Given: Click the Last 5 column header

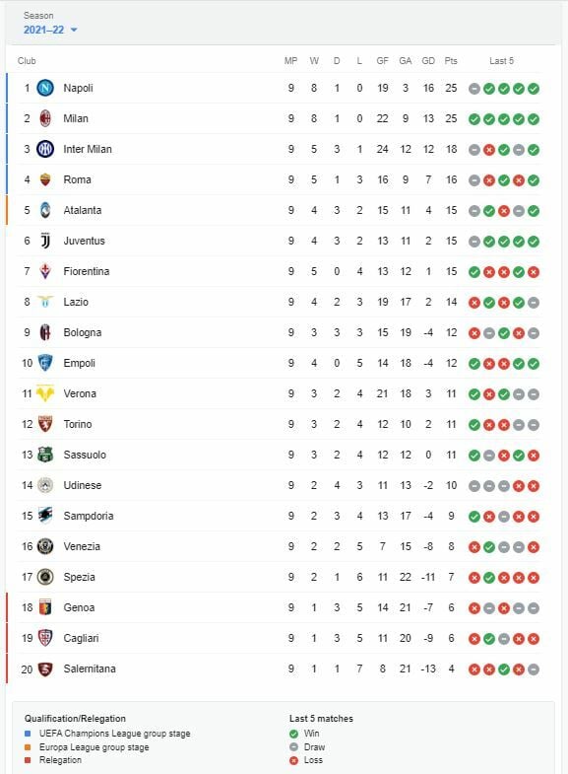Looking at the screenshot, I should coord(501,61).
